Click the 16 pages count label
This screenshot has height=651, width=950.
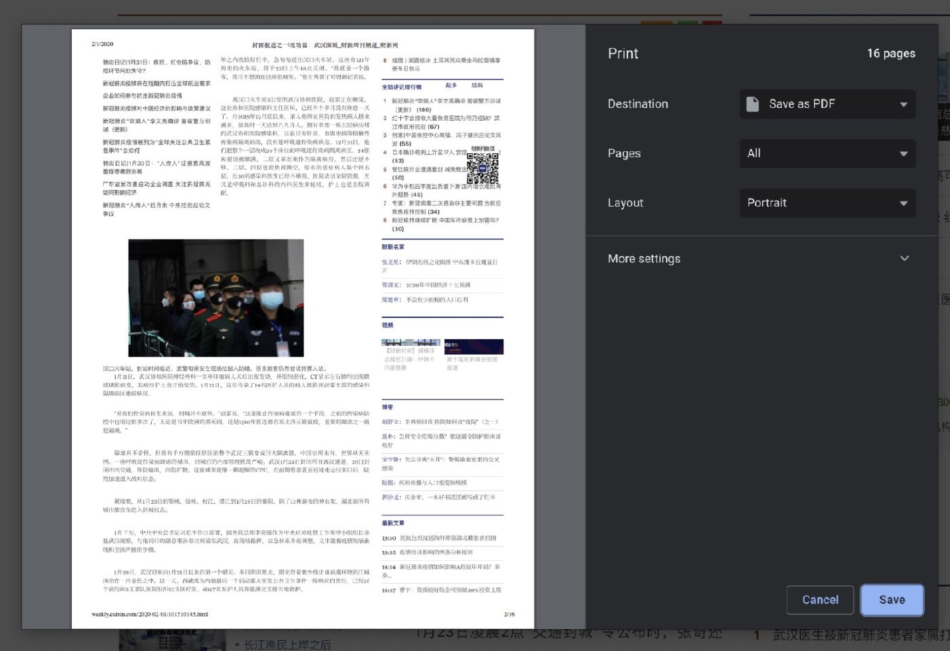tap(890, 54)
